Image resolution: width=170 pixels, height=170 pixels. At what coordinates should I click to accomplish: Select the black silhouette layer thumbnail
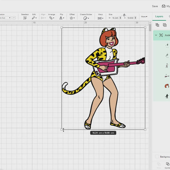point(167,96)
